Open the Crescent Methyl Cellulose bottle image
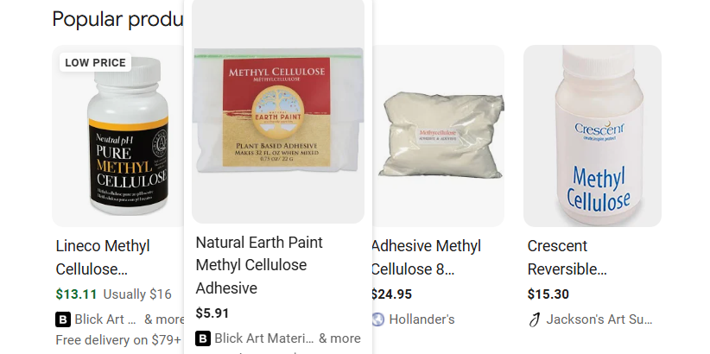710x354 pixels. tap(593, 136)
